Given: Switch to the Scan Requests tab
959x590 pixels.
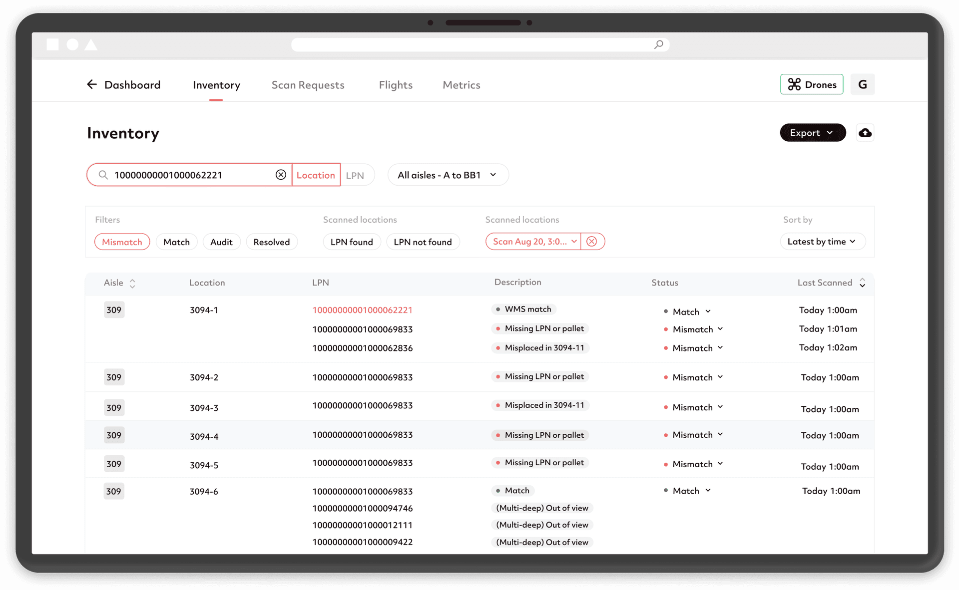Looking at the screenshot, I should (x=308, y=85).
